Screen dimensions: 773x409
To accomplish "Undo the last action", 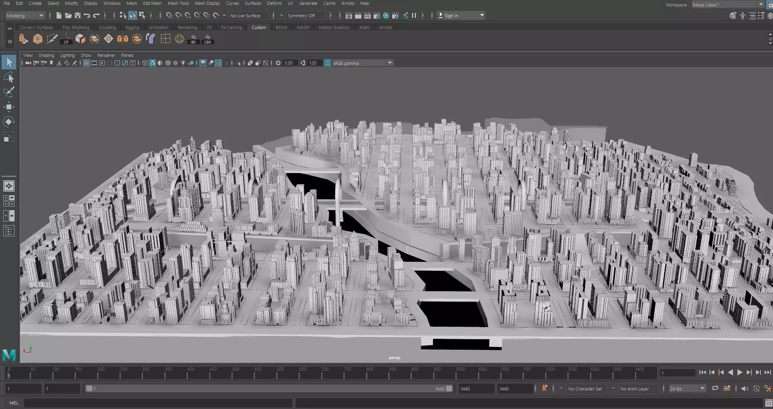I will tap(87, 15).
